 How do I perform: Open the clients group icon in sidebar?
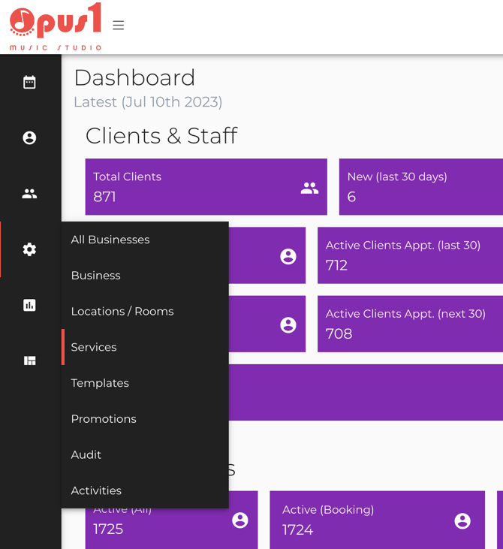(x=29, y=194)
